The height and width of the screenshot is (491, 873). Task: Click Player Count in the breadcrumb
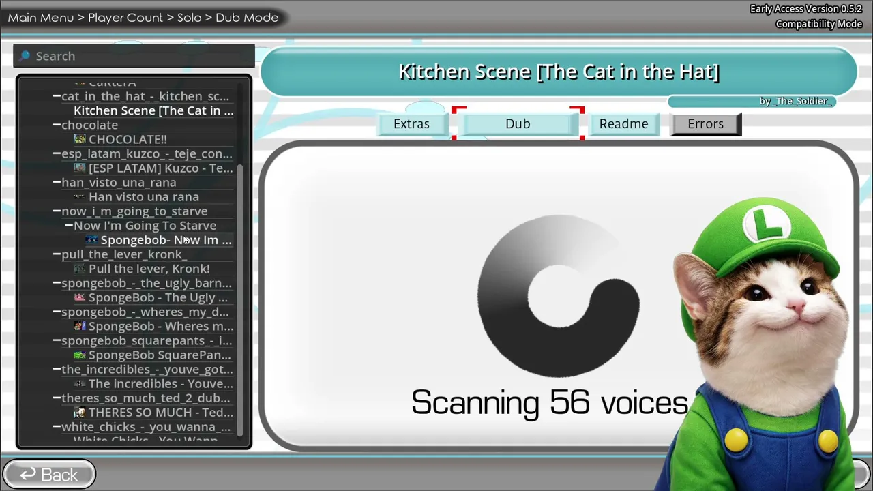[x=125, y=18]
